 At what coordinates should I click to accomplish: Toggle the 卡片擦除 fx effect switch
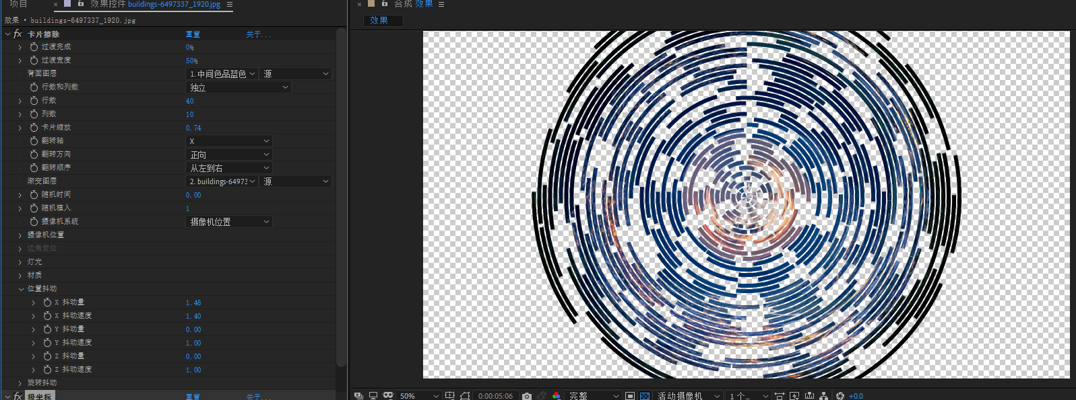click(18, 34)
